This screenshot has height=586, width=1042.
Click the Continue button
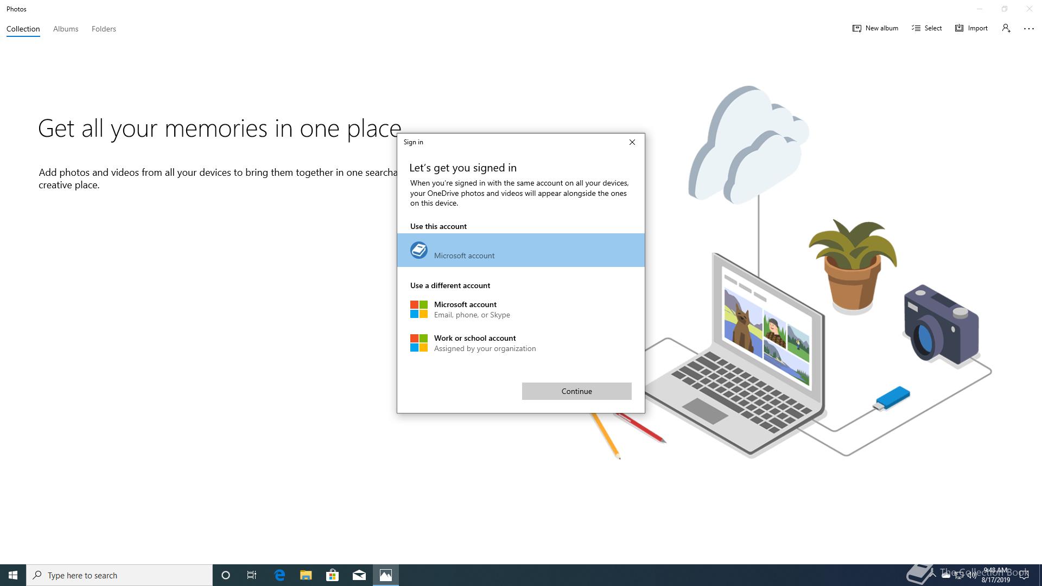[576, 391]
